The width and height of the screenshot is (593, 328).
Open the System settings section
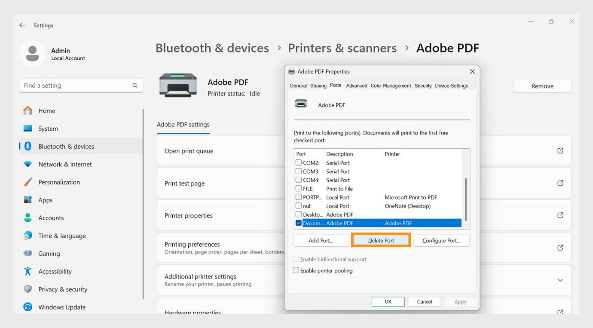tap(47, 128)
